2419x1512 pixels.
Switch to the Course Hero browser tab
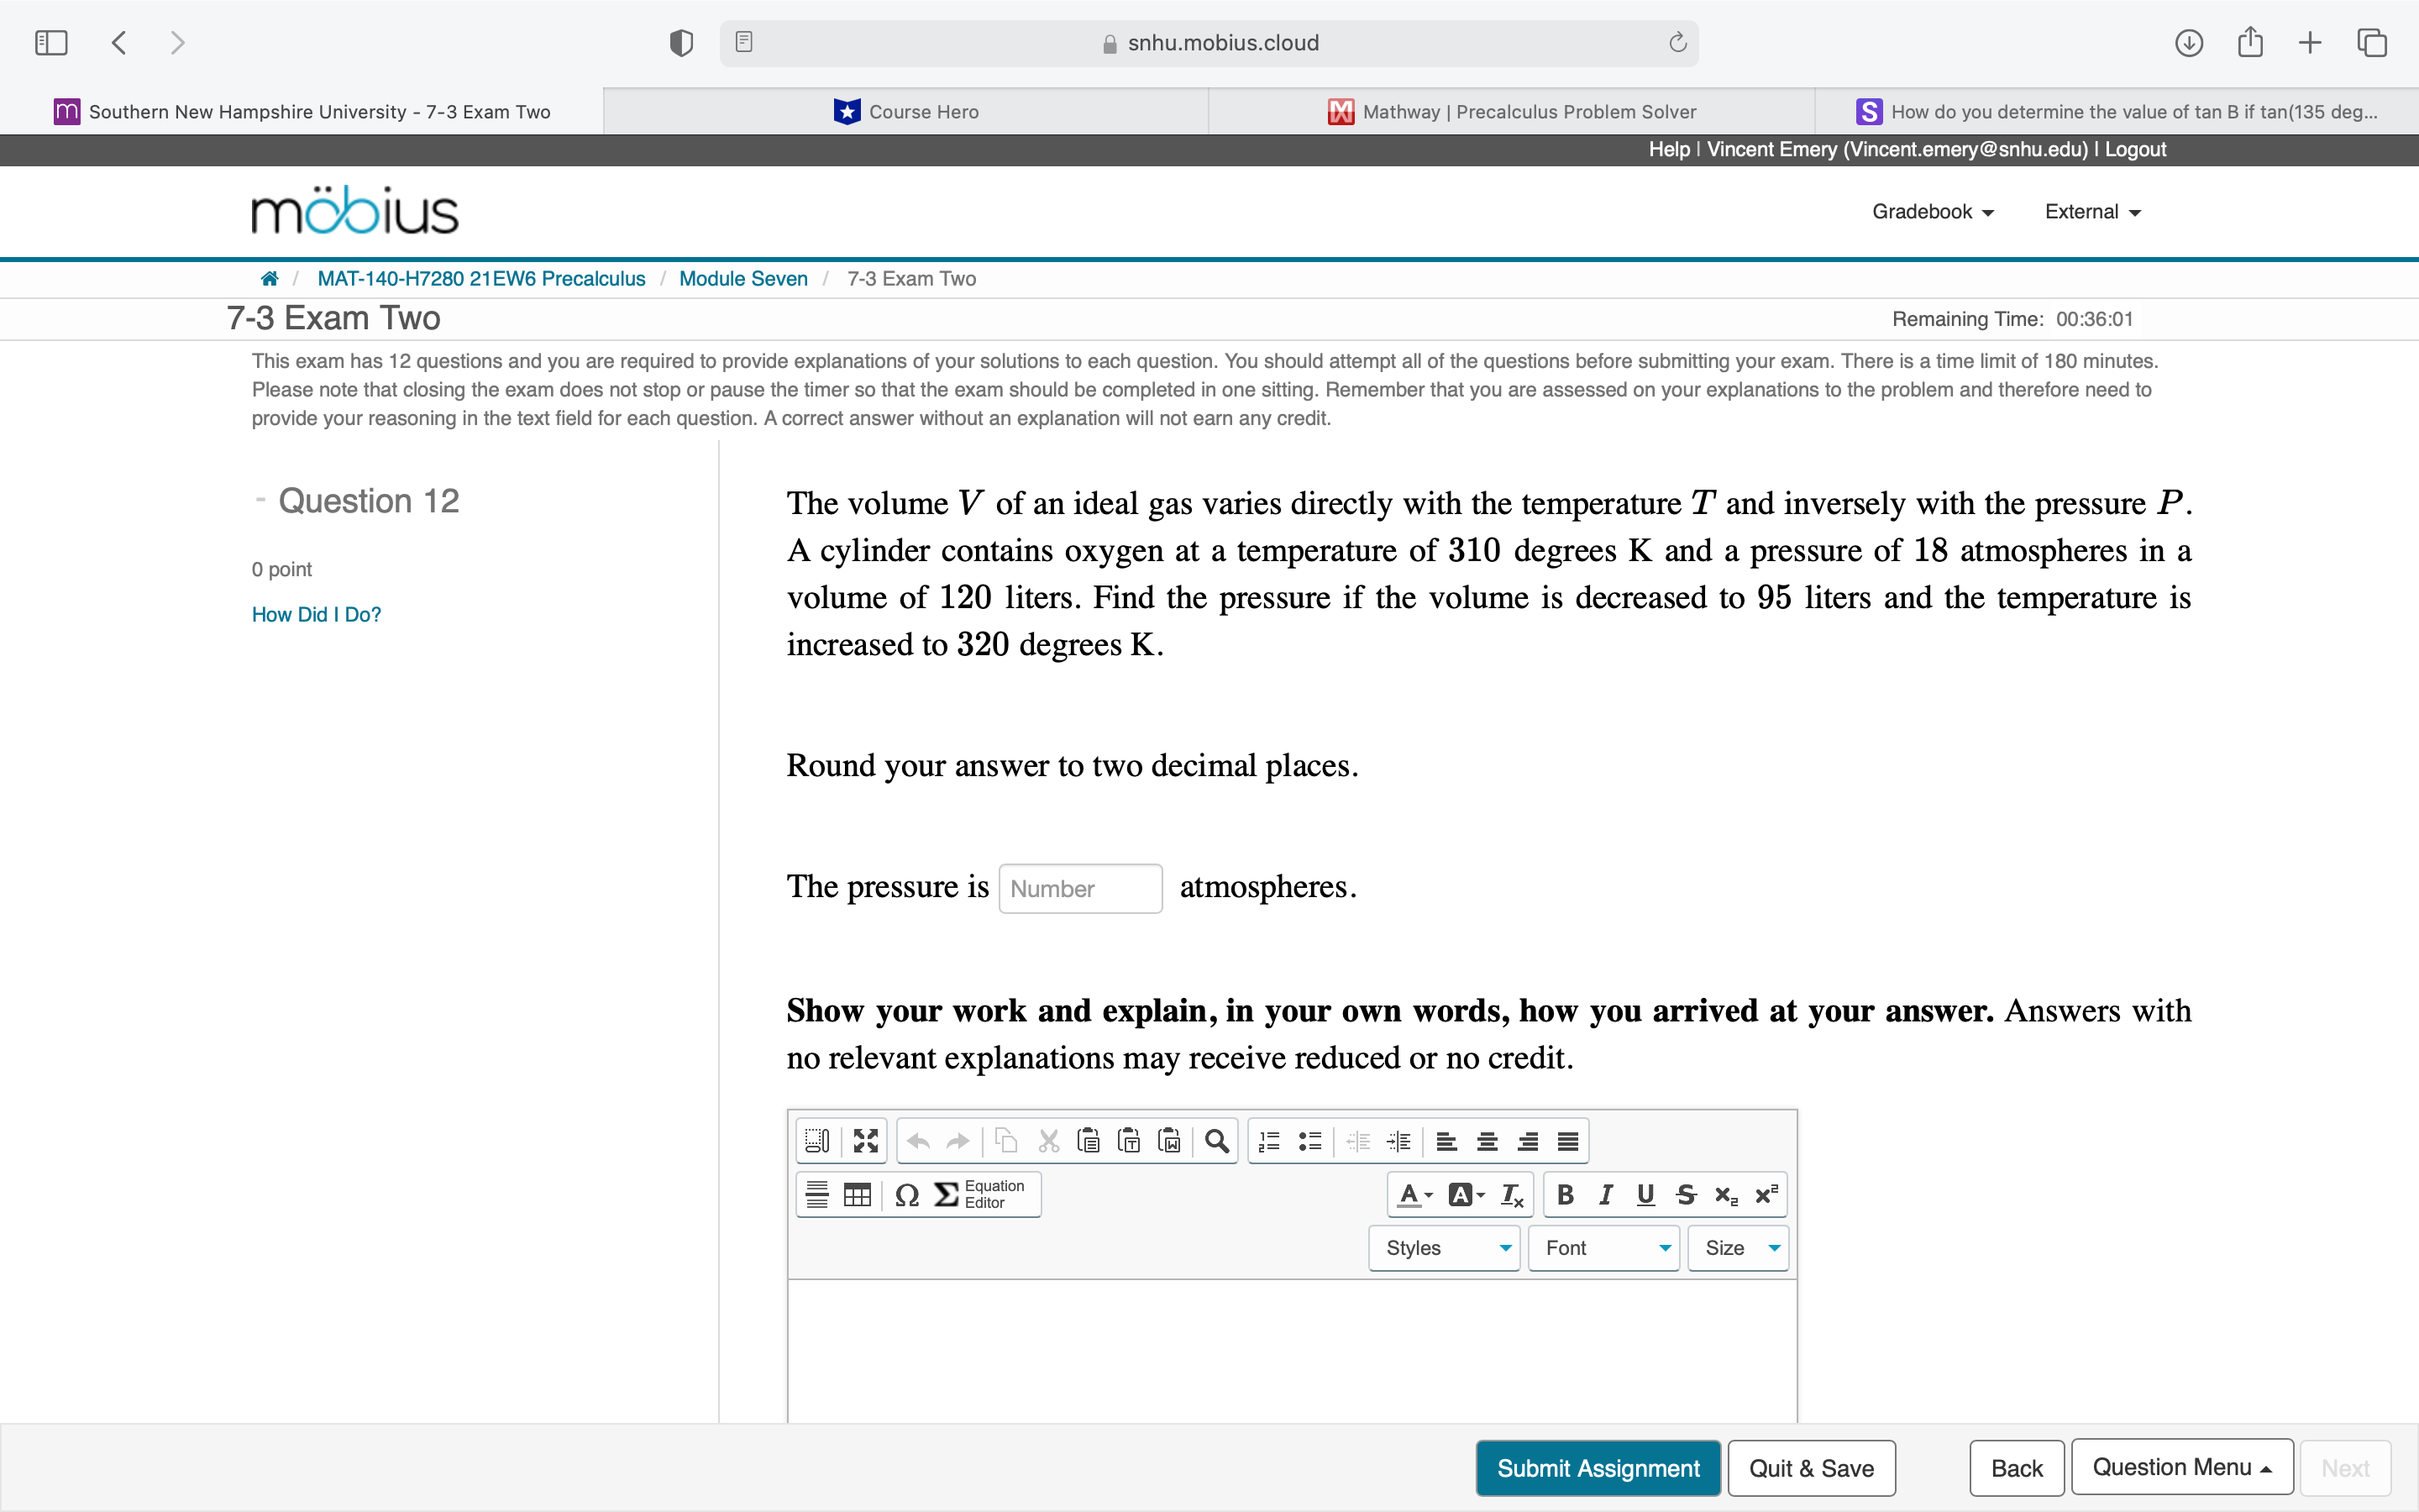[x=905, y=111]
